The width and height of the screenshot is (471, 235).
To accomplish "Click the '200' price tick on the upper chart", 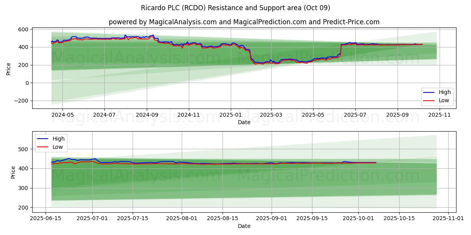I will pyautogui.click(x=23, y=65).
